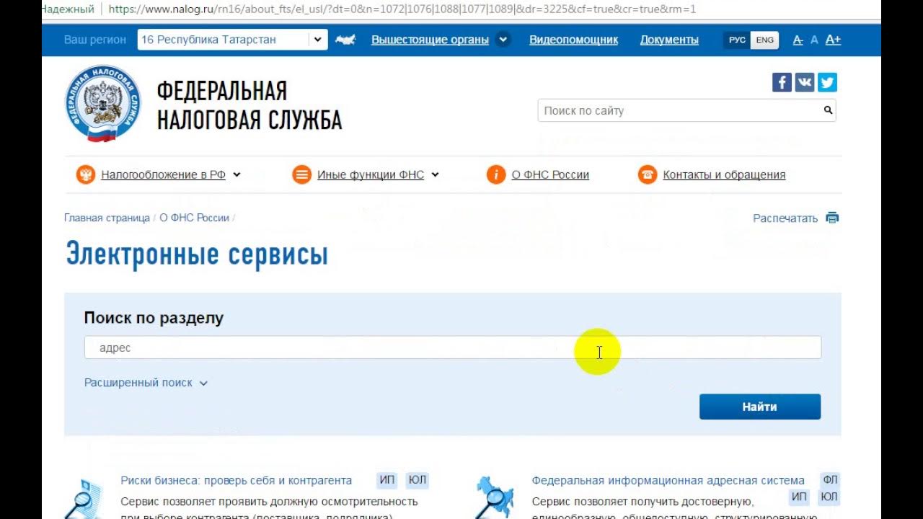Screen dimensions: 923x519
Task: Click the Federal Tax Service emblem logo
Action: pos(102,104)
